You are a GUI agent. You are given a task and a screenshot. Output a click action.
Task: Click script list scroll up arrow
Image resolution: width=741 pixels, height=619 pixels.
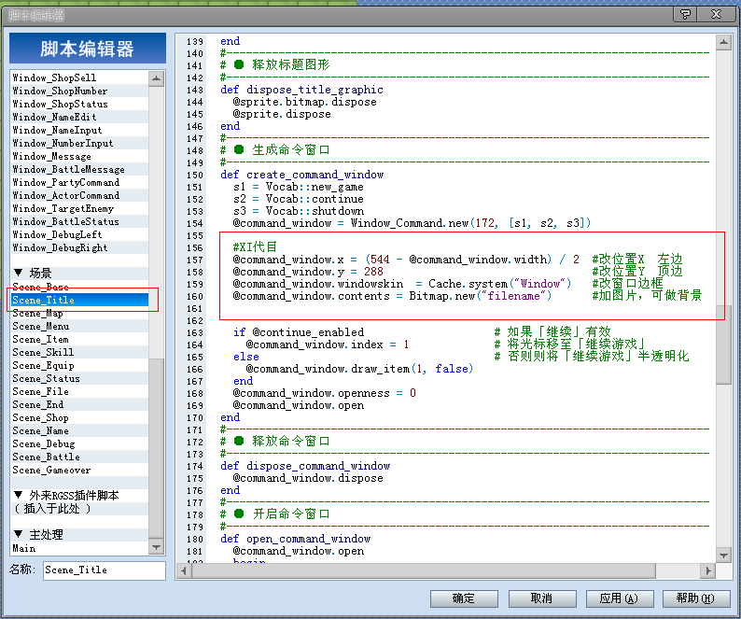coord(157,78)
